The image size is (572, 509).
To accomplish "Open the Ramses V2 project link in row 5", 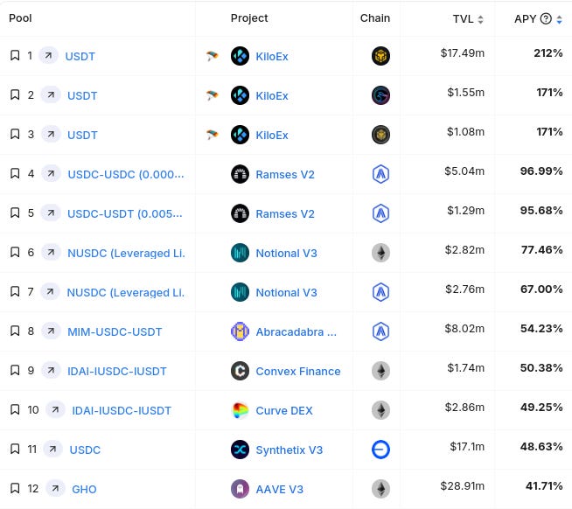I will (x=285, y=213).
